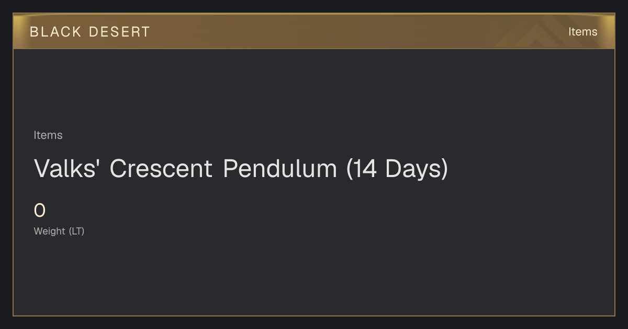Select the word "Valks'" in the heading
This screenshot has height=329, width=628.
[x=67, y=169]
